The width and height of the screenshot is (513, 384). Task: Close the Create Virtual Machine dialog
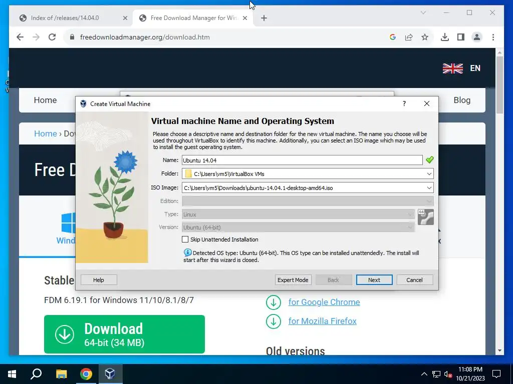(427, 104)
